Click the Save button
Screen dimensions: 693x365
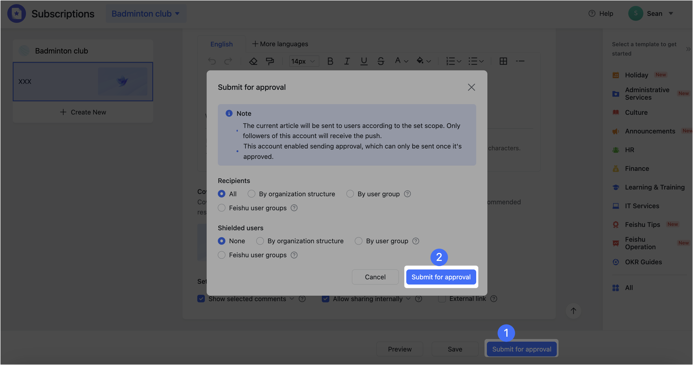click(x=455, y=349)
